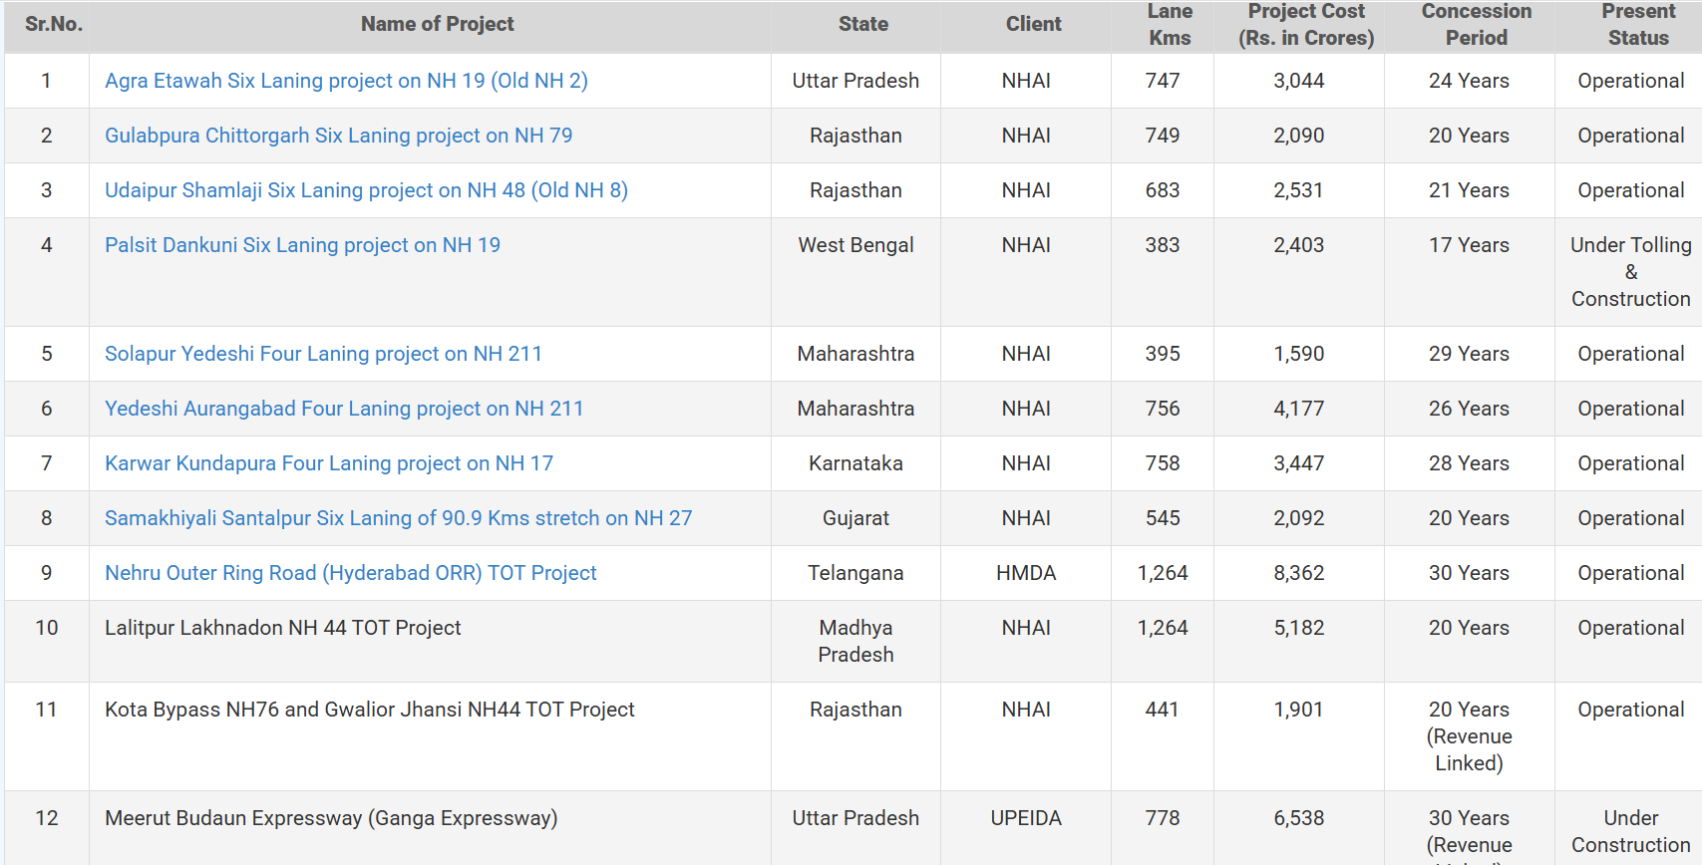Click the Project Cost column header
This screenshot has width=1702, height=865.
click(x=1305, y=24)
